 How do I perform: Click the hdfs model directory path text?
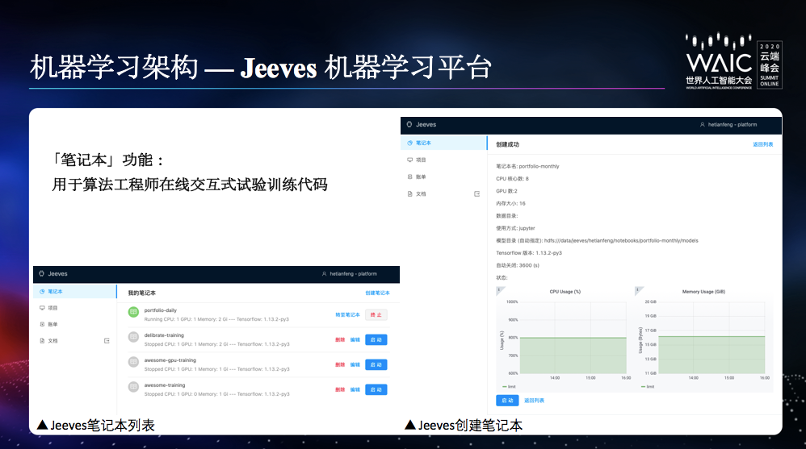[622, 240]
